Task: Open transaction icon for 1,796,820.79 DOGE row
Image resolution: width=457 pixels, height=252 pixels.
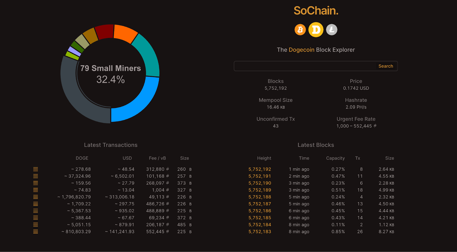Action: (35, 197)
